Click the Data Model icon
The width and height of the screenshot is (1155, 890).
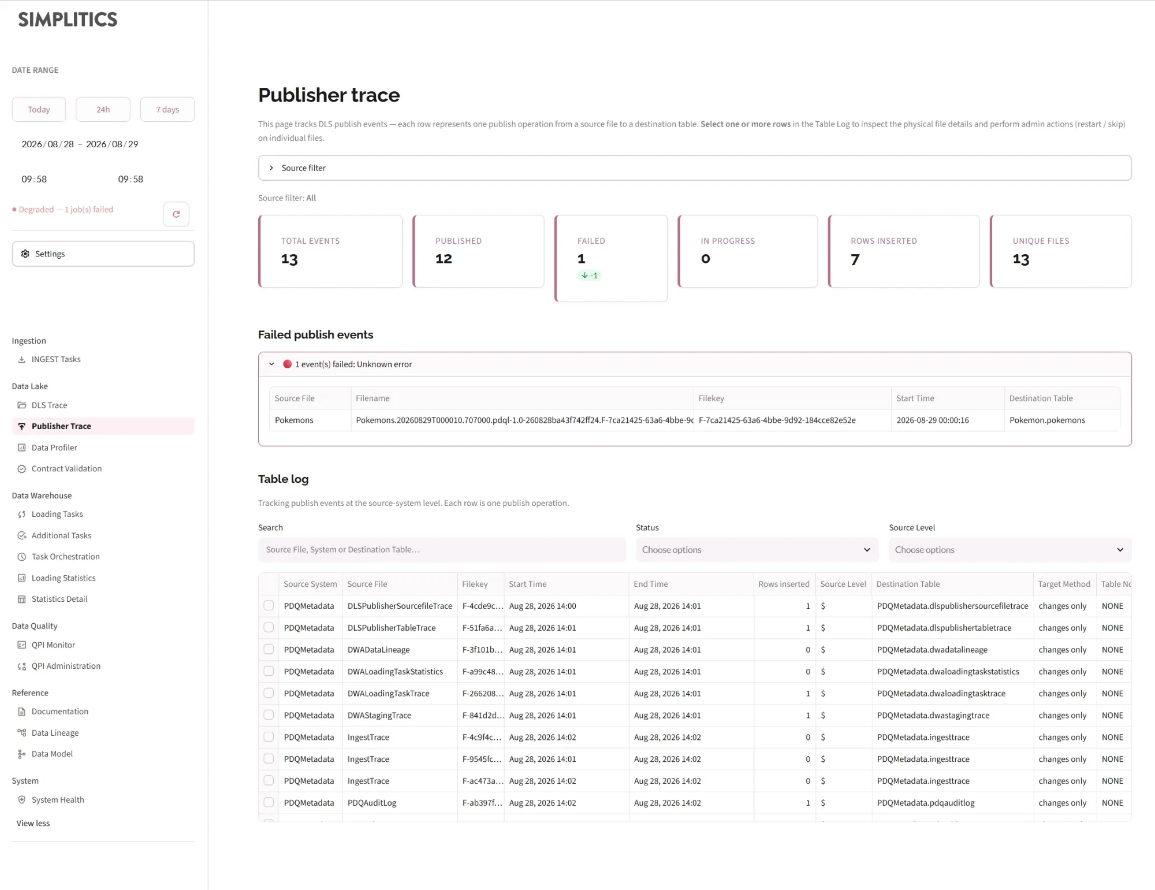point(21,754)
